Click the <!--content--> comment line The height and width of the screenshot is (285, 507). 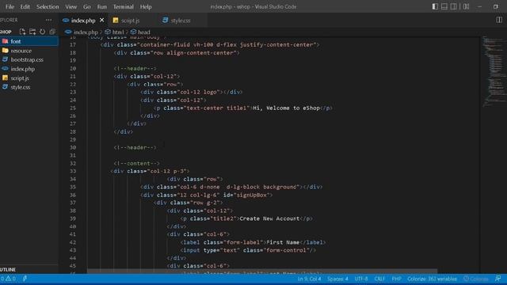[136, 164]
